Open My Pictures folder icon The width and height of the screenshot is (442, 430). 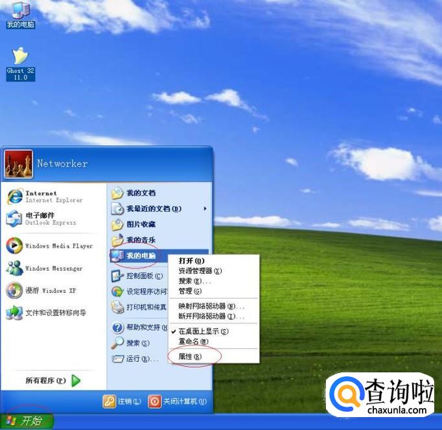click(x=117, y=225)
